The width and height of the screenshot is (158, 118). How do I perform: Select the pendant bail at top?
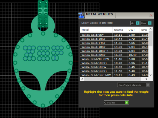[43, 14]
